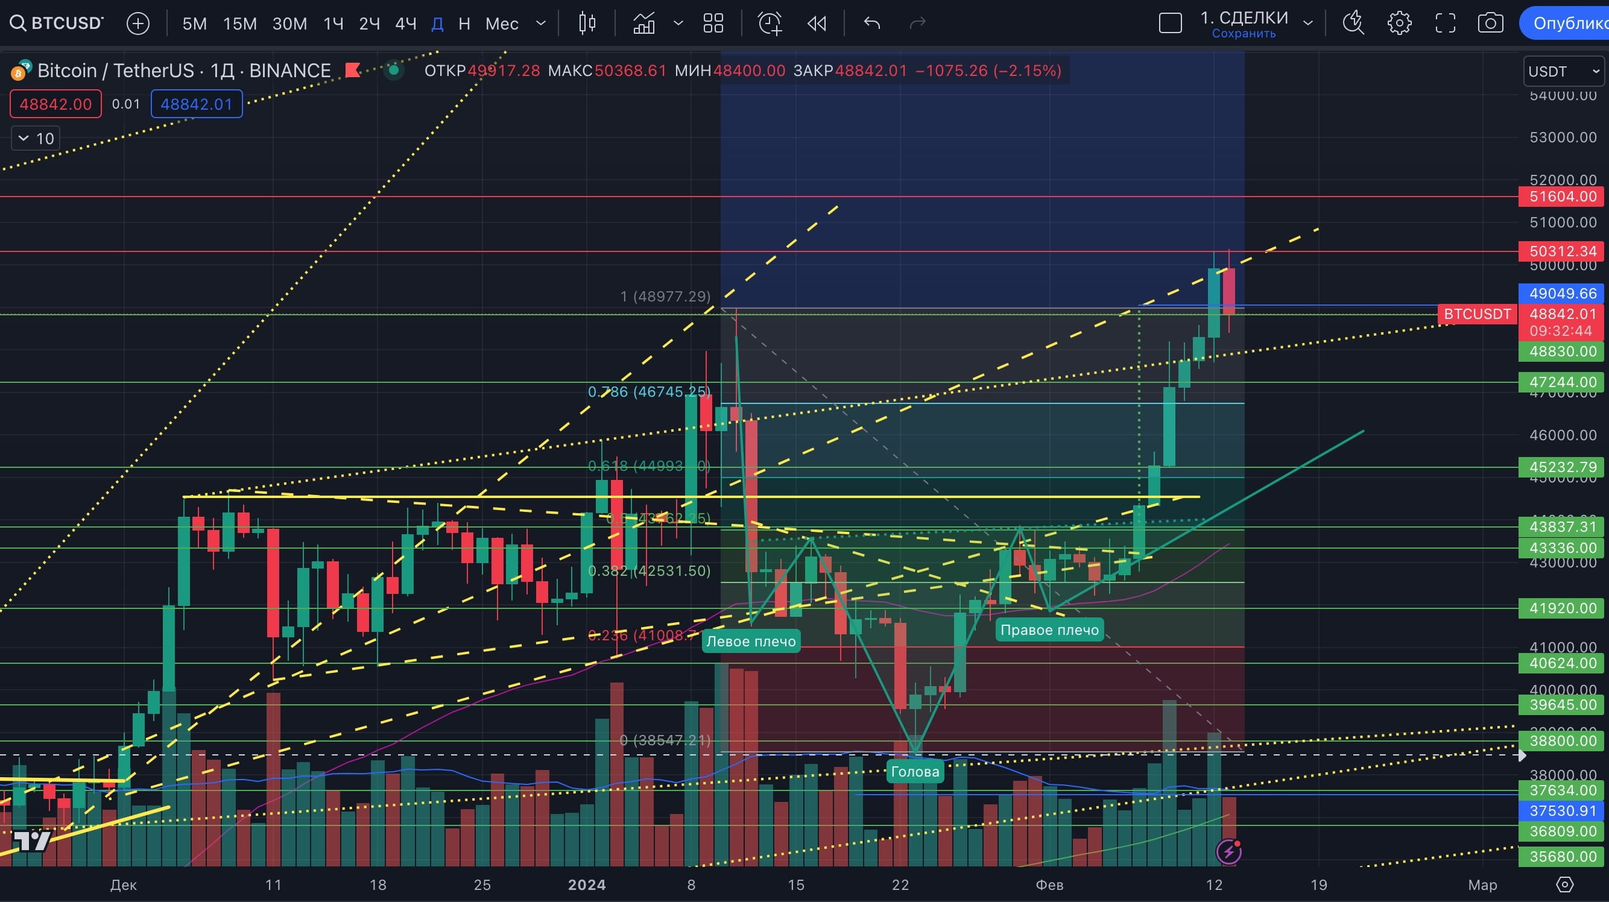Image resolution: width=1609 pixels, height=902 pixels.
Task: Create alert with clock-plus icon
Action: point(770,24)
